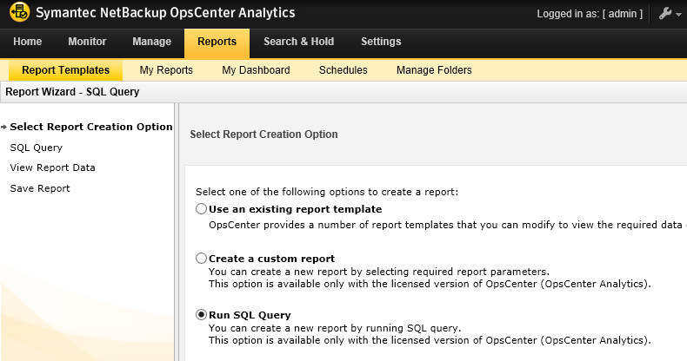Screen dimensions: 687x361
Task: Open the Home tab
Action: 28,42
